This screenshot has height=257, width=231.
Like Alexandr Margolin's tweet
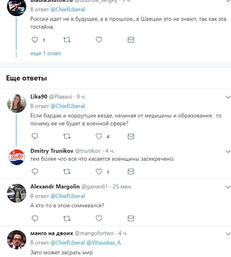coord(99,218)
